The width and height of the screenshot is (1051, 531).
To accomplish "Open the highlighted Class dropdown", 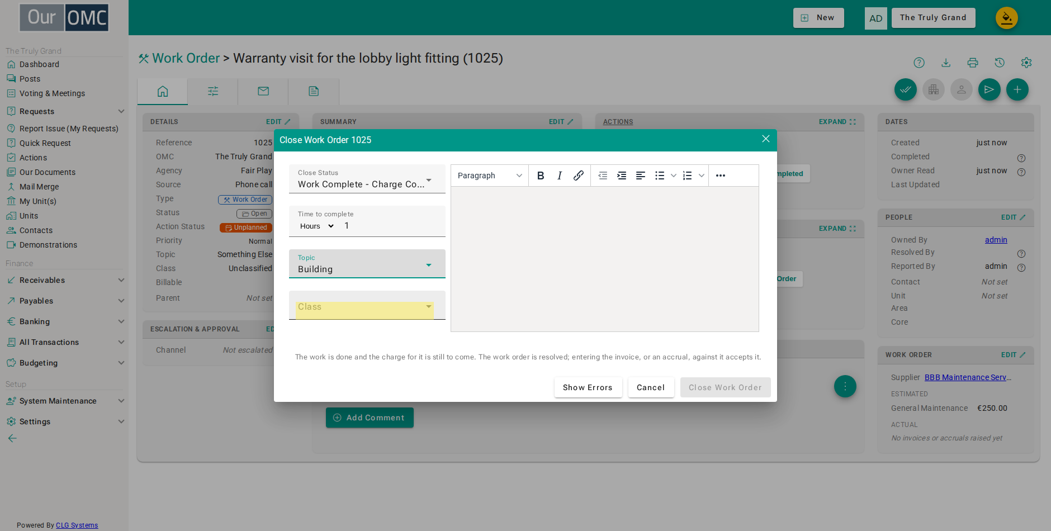I will [x=367, y=306].
